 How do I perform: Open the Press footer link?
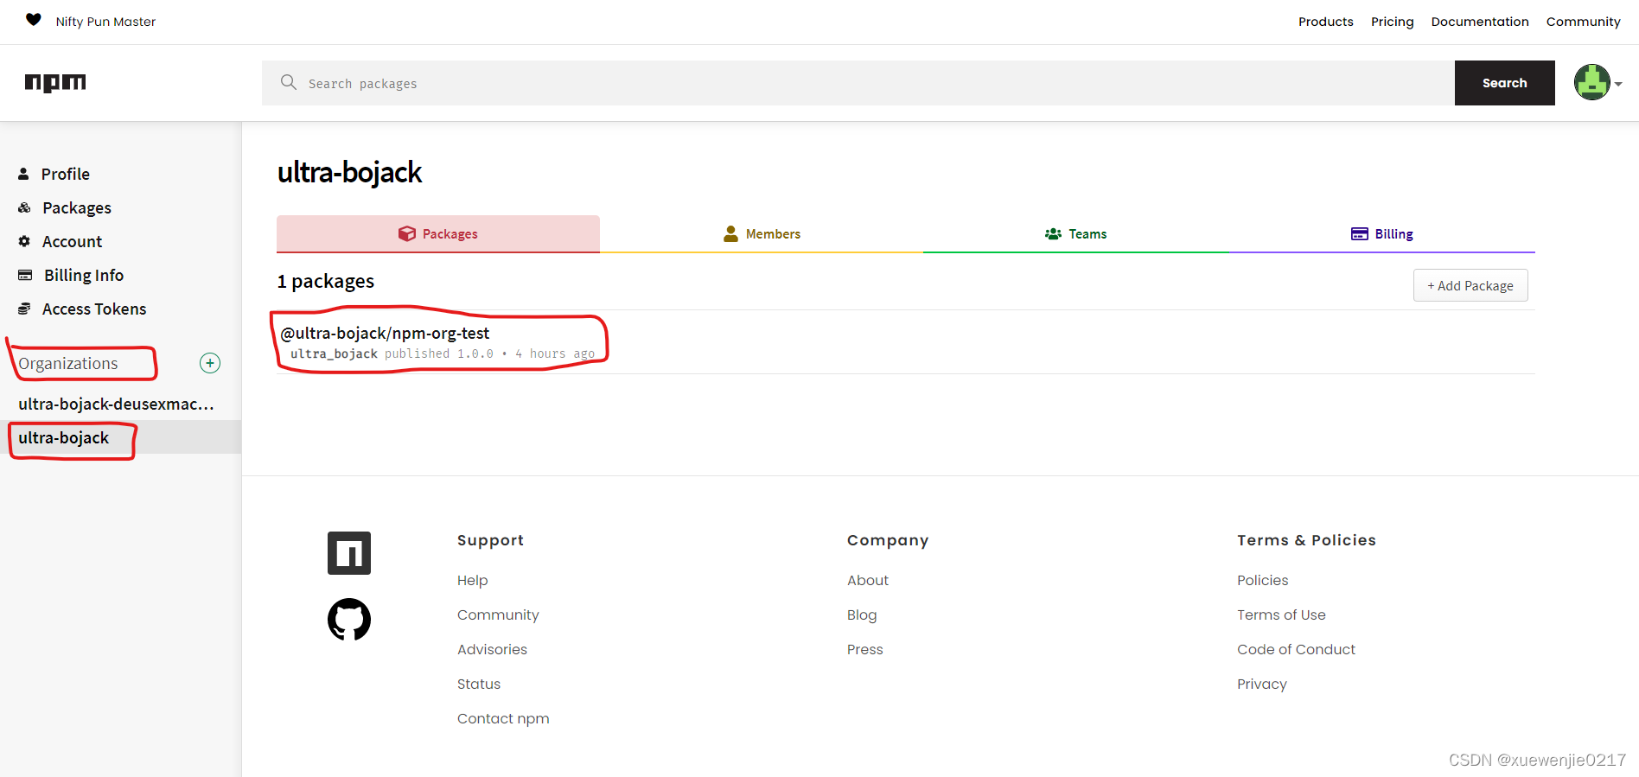pos(864,649)
